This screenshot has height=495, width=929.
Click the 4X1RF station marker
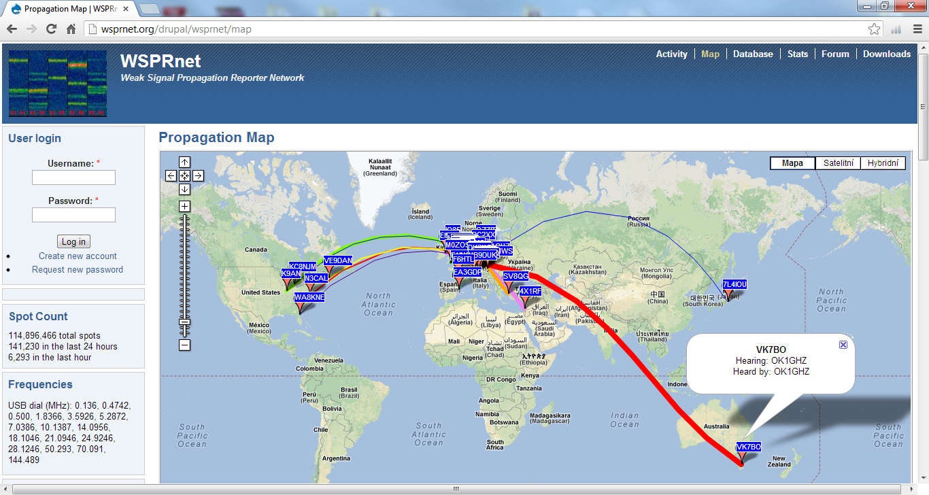[530, 291]
